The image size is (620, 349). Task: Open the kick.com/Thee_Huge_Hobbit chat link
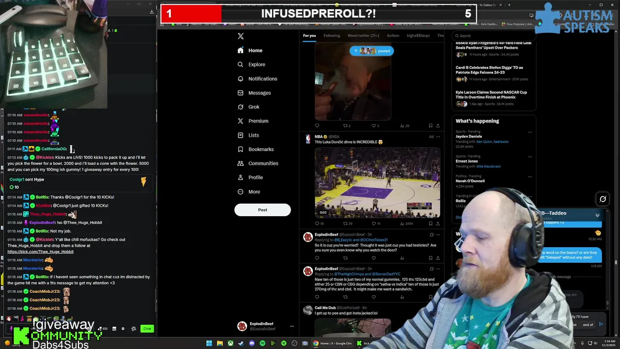tap(40, 252)
